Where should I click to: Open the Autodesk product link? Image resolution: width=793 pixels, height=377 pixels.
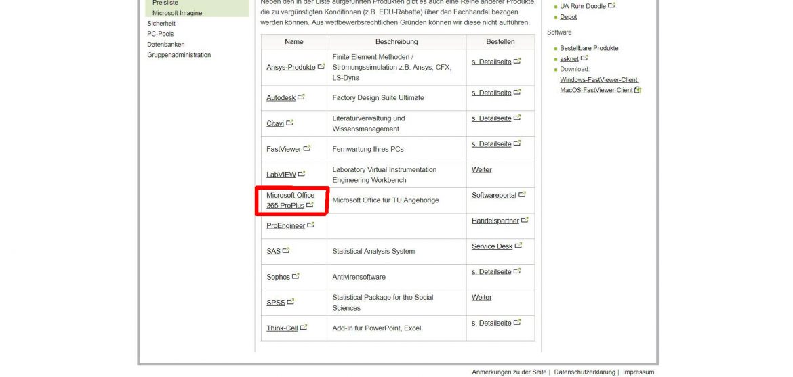click(x=281, y=98)
